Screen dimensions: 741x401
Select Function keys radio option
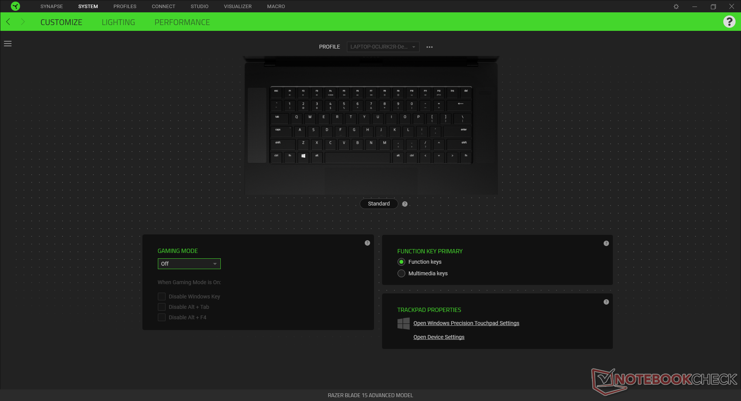(x=401, y=262)
